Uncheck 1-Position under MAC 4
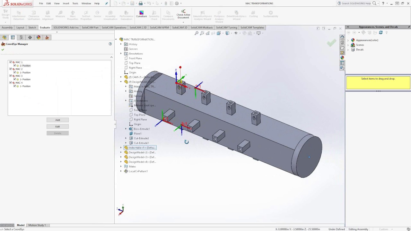This screenshot has height=231, width=411. point(14,86)
